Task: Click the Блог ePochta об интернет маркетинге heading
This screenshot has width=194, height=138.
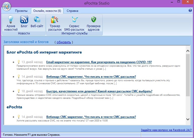Action: coord(44,52)
